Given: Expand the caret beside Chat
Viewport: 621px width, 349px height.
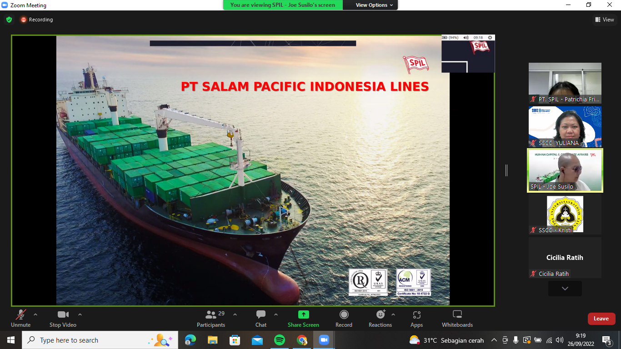Looking at the screenshot, I should tap(276, 314).
